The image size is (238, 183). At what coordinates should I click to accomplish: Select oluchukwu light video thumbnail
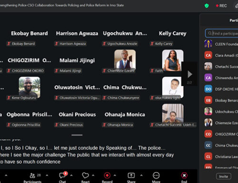click(173, 87)
